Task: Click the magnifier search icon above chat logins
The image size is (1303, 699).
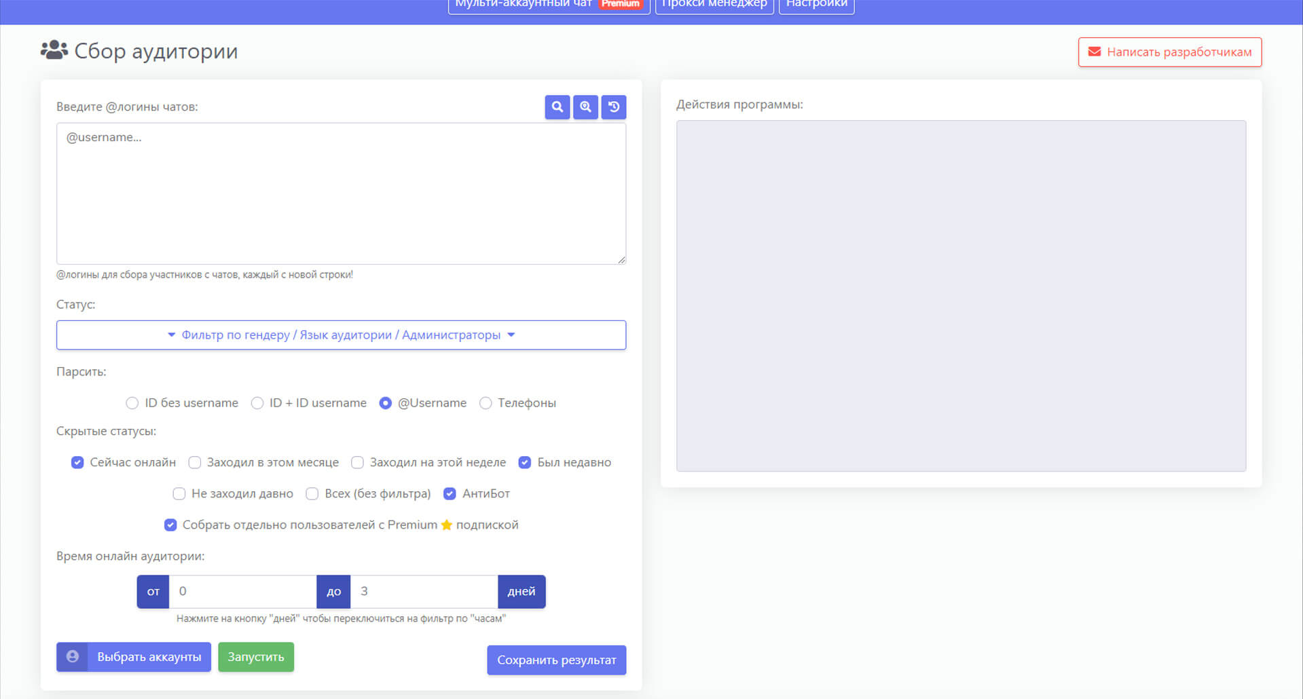Action: pos(557,107)
